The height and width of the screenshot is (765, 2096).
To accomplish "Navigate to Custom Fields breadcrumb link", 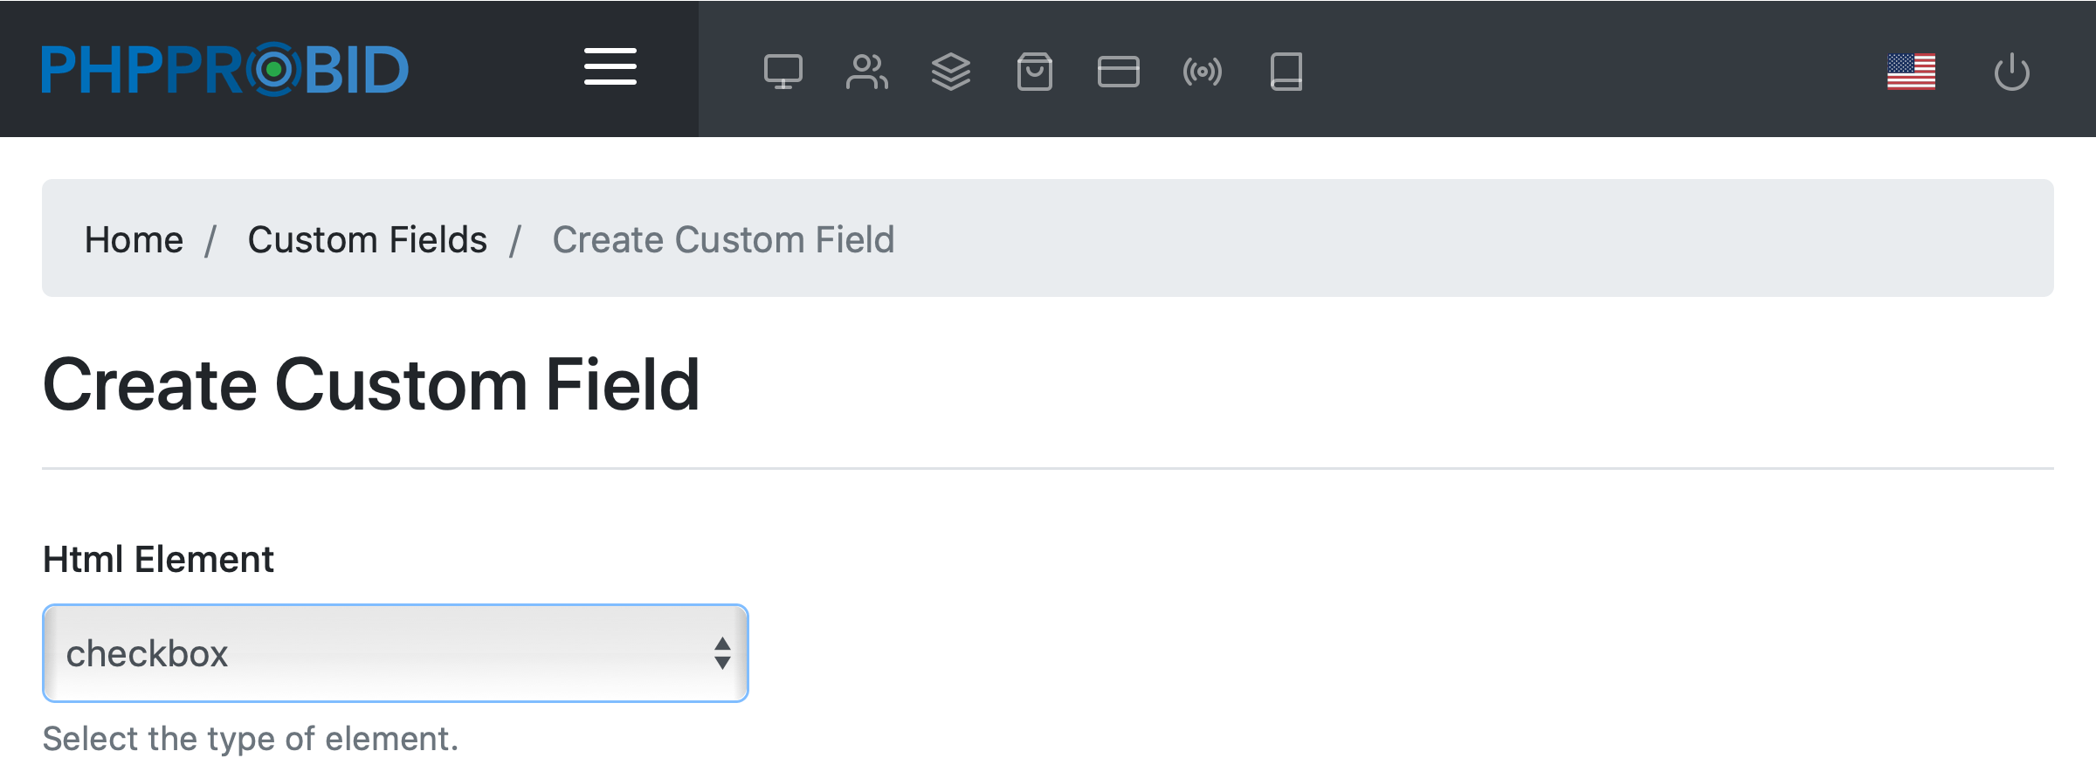I will coord(367,239).
